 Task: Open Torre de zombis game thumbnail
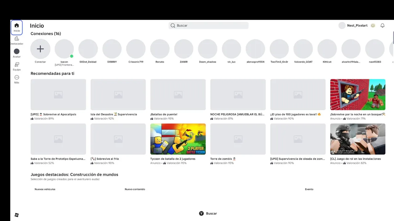(238, 139)
